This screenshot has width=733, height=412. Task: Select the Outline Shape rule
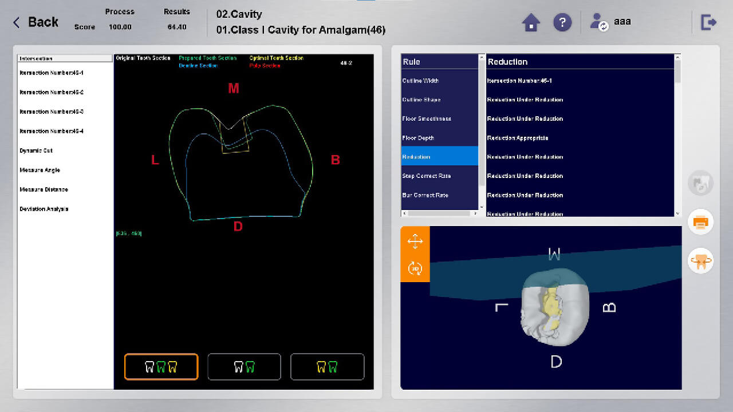(x=439, y=100)
